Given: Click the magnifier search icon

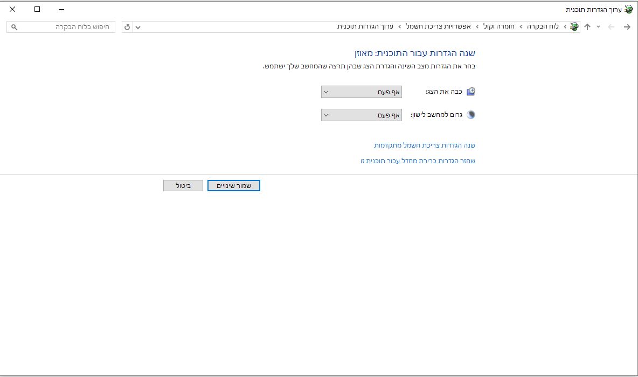Looking at the screenshot, I should 14,27.
